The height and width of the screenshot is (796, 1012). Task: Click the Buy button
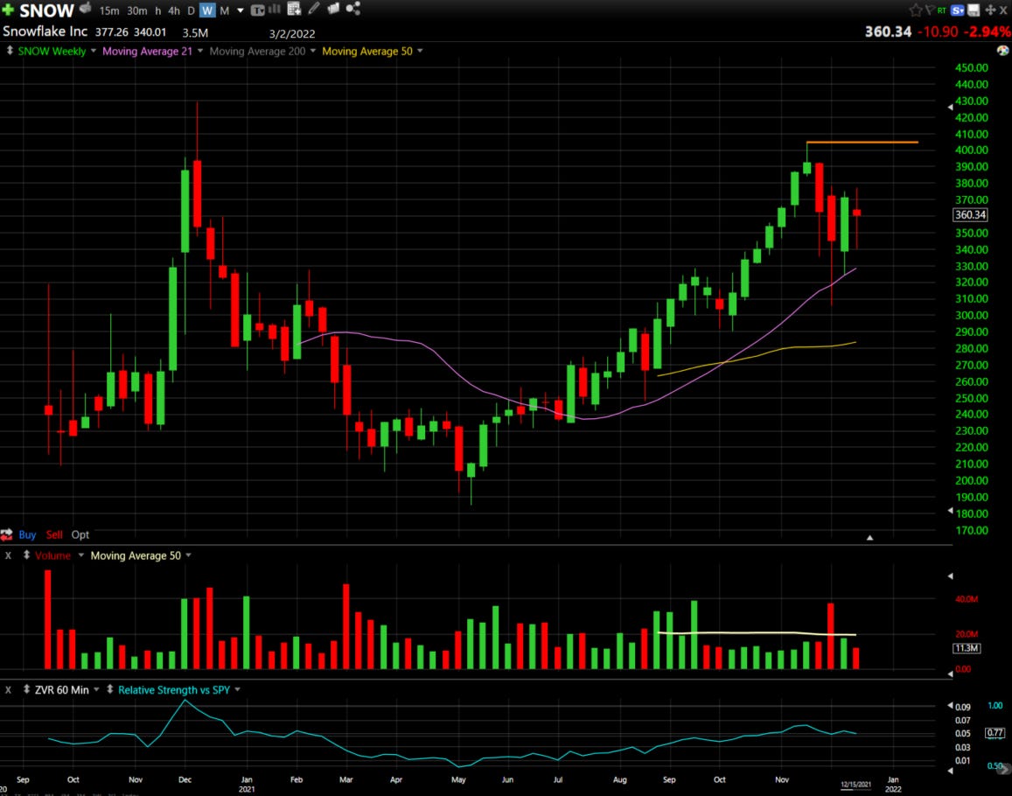(x=27, y=534)
